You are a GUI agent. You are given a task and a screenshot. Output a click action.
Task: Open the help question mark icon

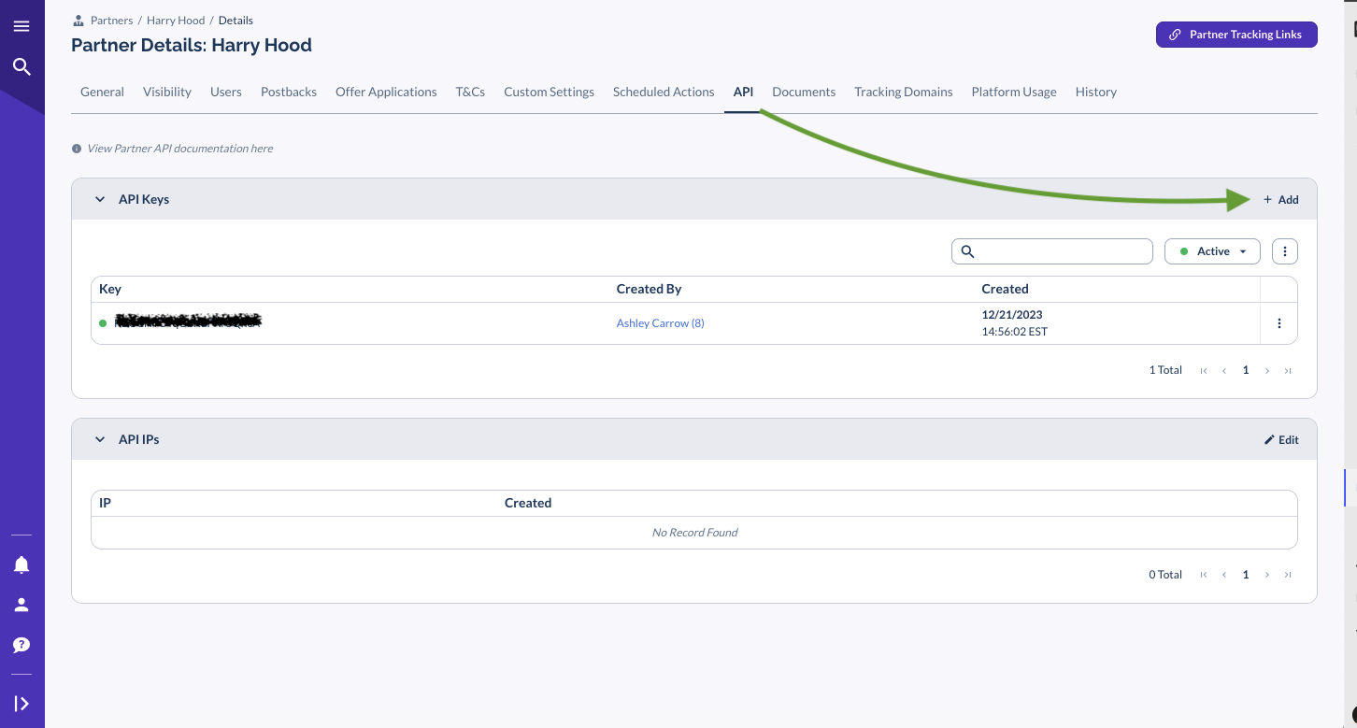[x=21, y=645]
